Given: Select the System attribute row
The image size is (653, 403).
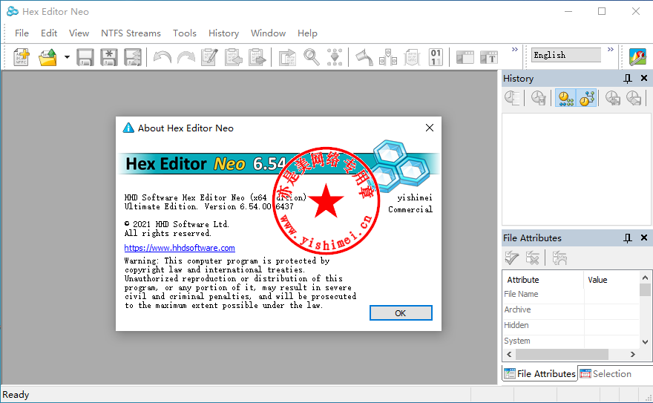Looking at the screenshot, I should click(x=571, y=341).
